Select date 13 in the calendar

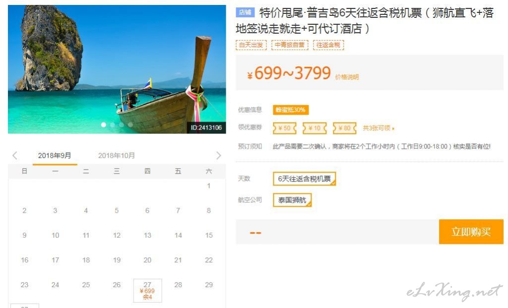point(147,235)
